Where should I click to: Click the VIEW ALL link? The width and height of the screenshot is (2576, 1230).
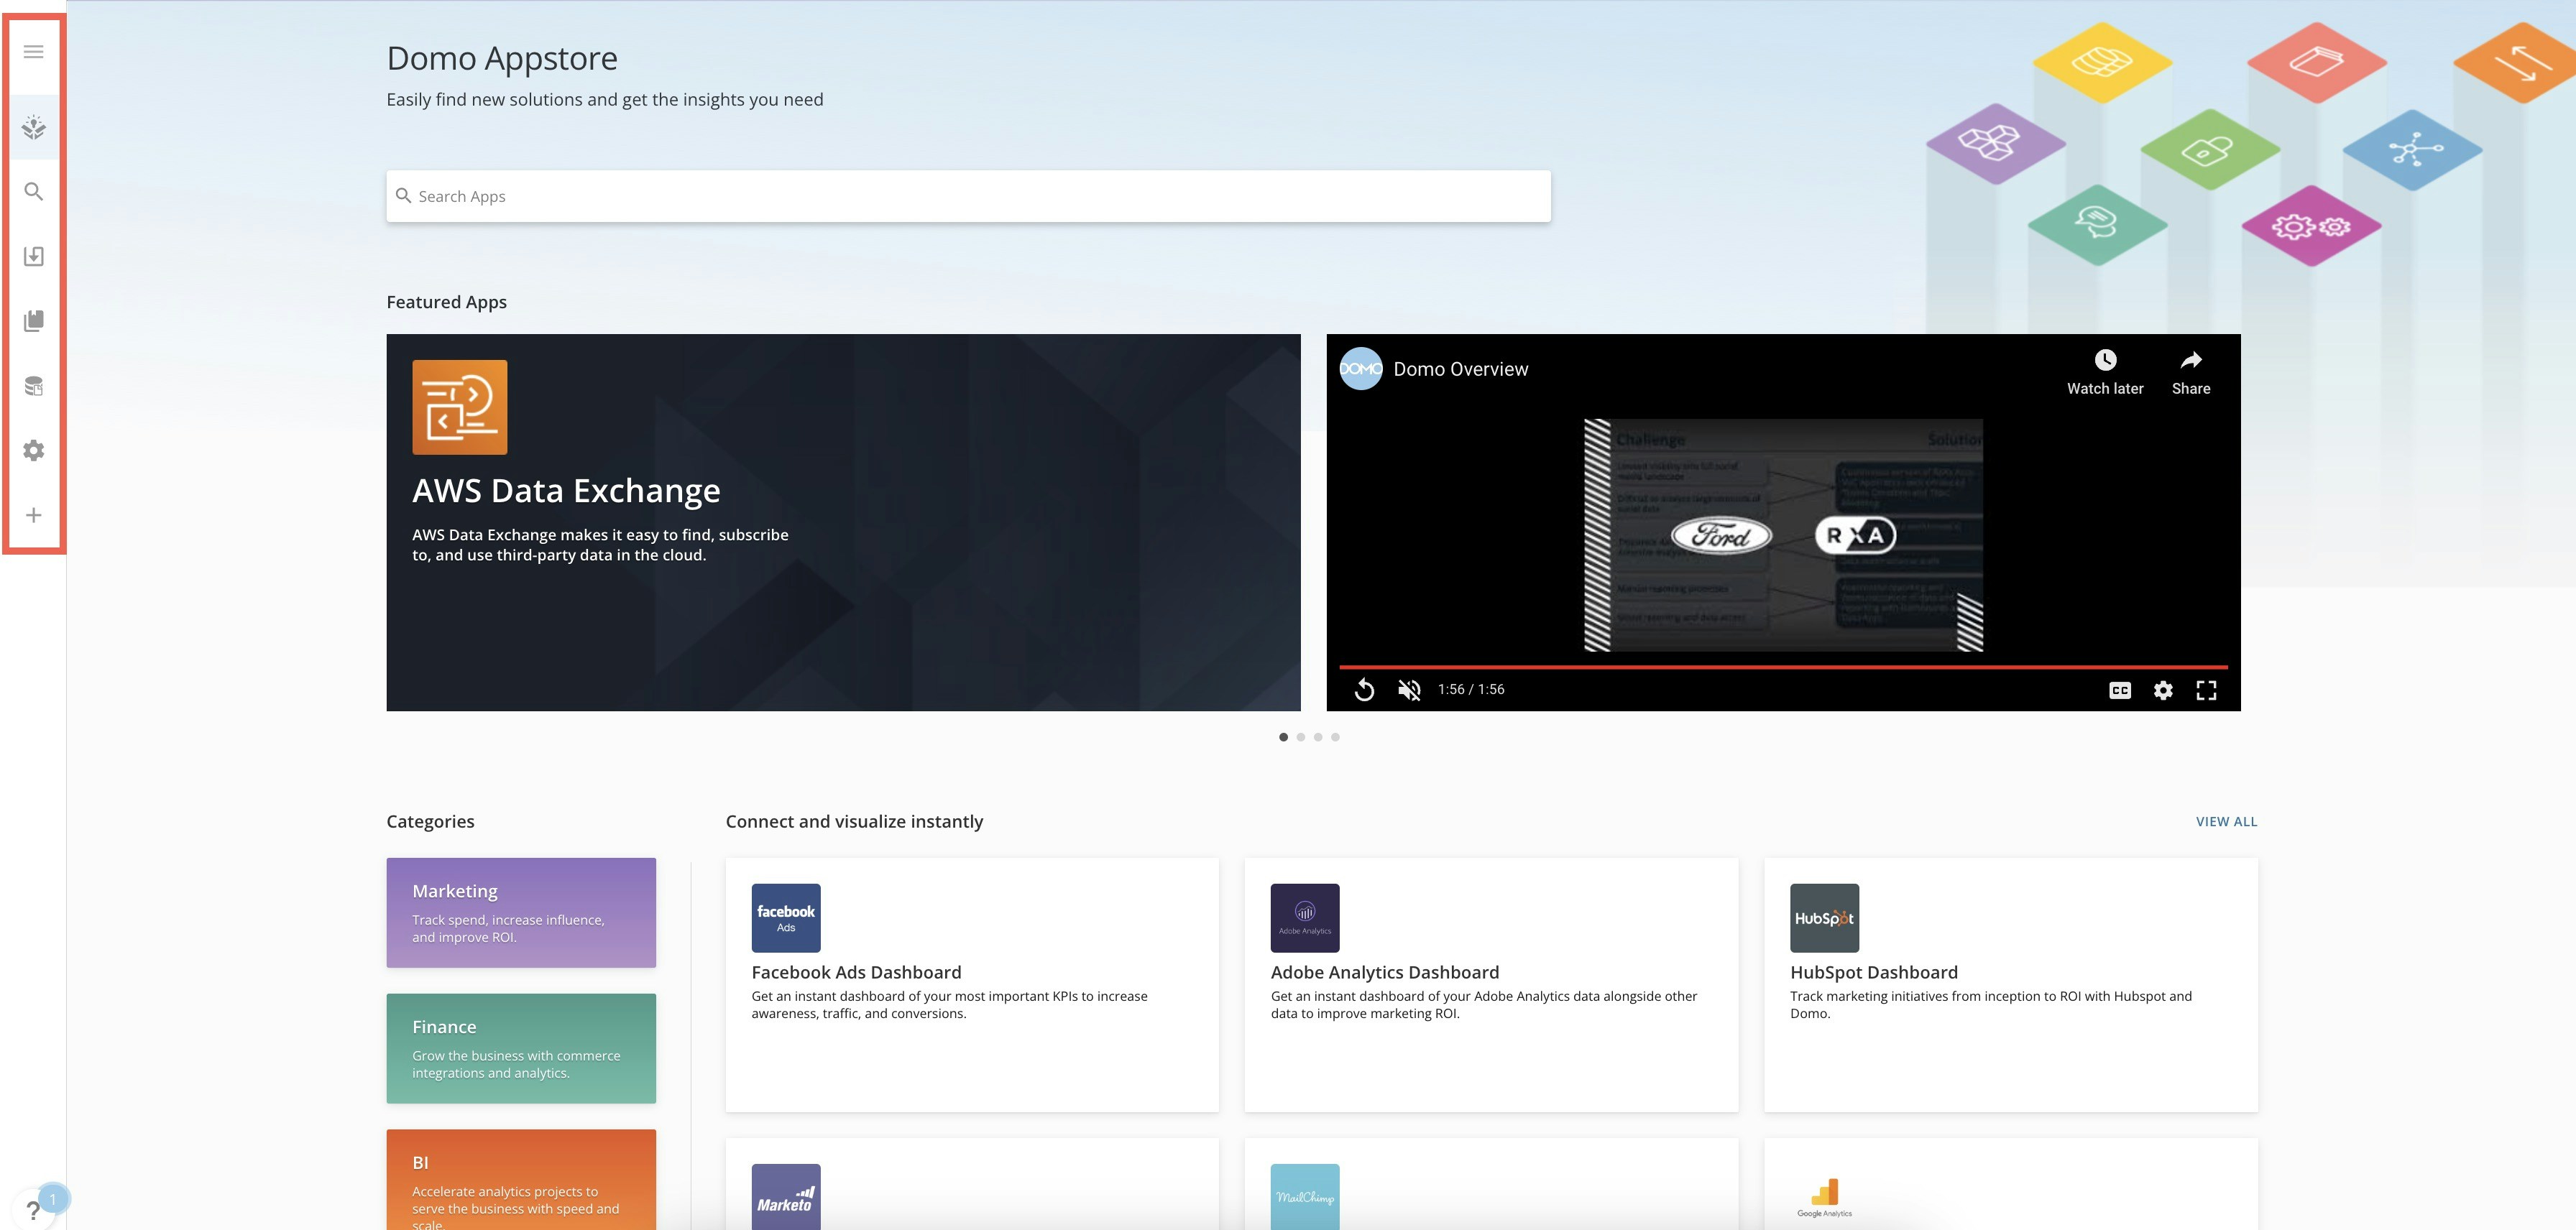tap(2226, 821)
